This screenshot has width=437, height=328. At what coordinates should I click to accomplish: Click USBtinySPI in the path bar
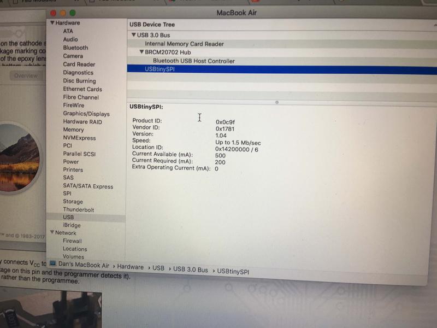pos(233,271)
